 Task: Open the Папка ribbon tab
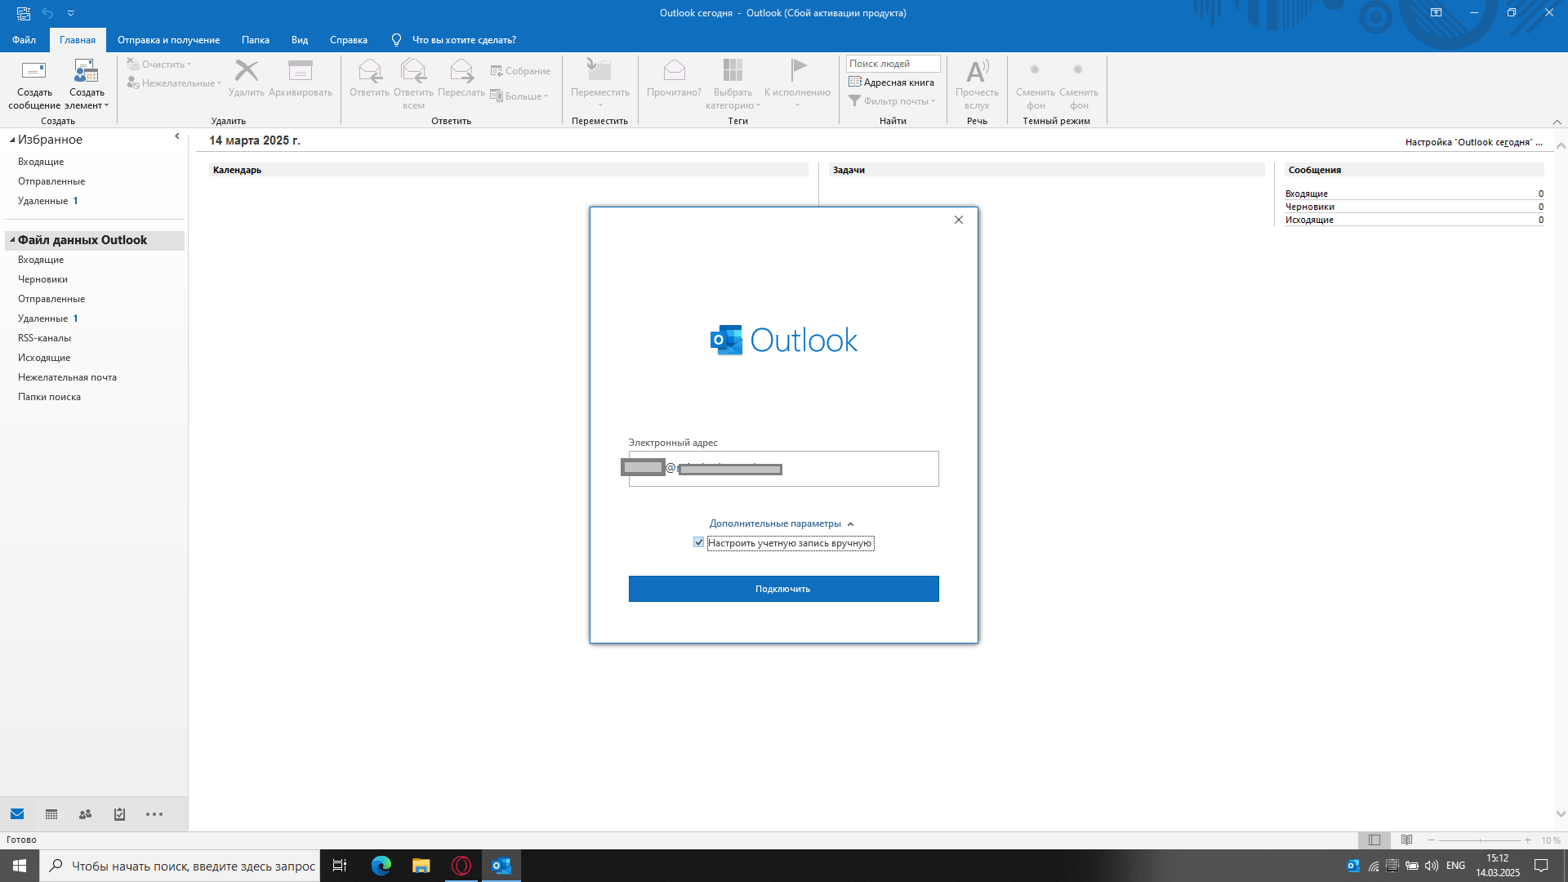tap(256, 40)
